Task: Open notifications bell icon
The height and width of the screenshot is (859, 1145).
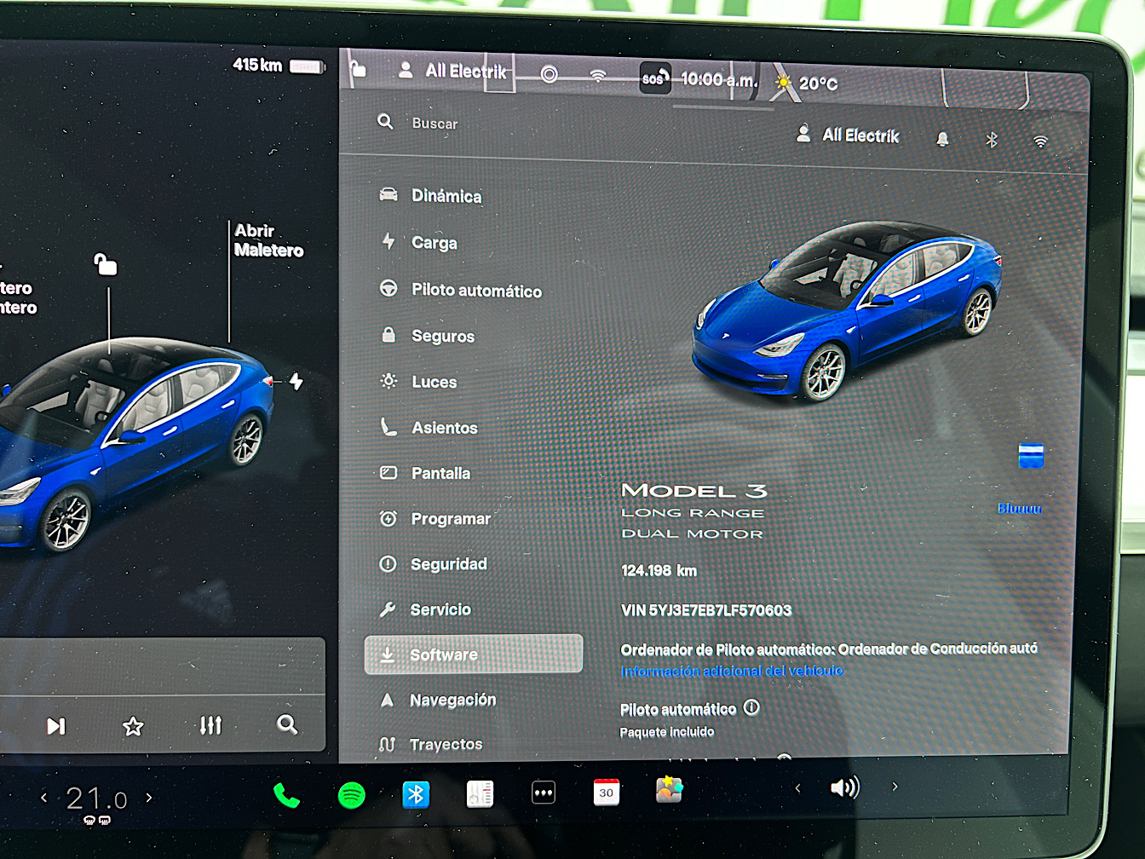Action: click(x=942, y=138)
